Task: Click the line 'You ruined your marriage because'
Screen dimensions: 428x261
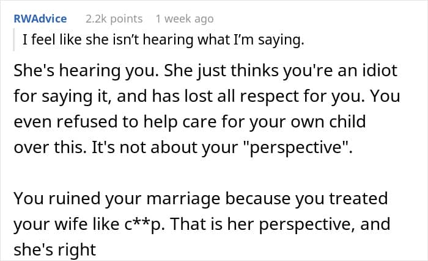Action: click(201, 198)
